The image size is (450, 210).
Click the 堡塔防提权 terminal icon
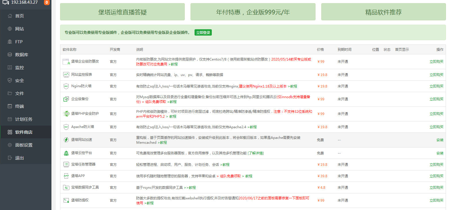point(66,200)
